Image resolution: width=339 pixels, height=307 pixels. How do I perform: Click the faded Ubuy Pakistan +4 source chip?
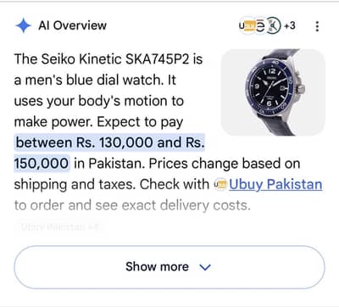coord(59,227)
